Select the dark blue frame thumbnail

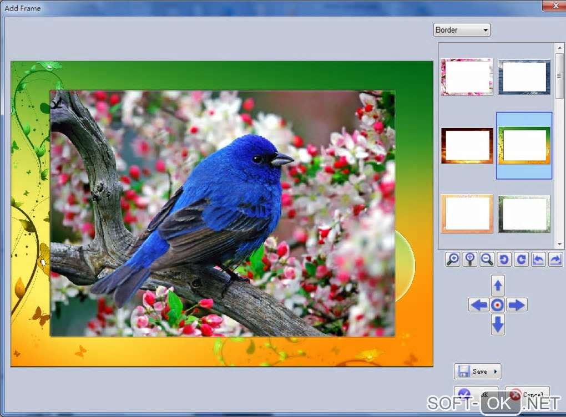click(x=524, y=77)
